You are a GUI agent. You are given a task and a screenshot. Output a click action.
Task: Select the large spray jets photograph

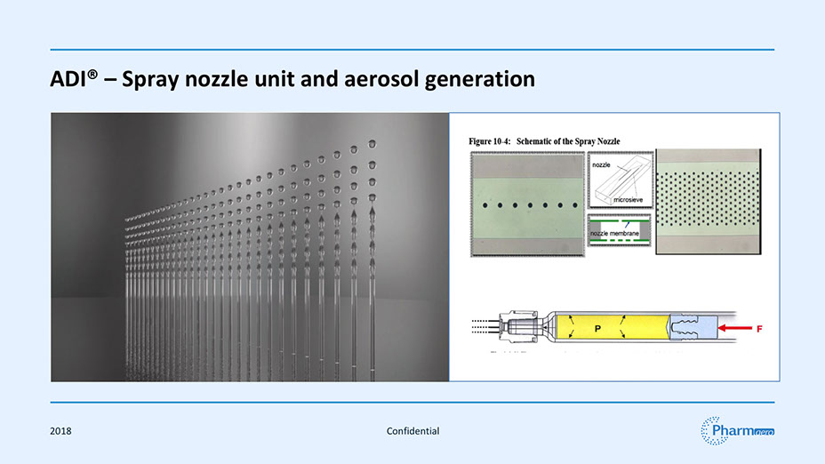(x=250, y=247)
